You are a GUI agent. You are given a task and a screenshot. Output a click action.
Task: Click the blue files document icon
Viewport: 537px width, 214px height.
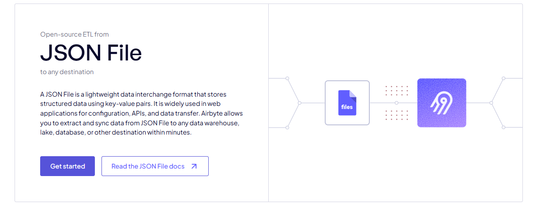tap(347, 103)
